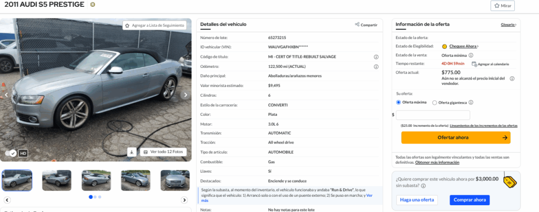Image resolution: width=539 pixels, height=212 pixels.
Task: Open Ver todo 12 Fotos gallery
Action: pos(164,152)
